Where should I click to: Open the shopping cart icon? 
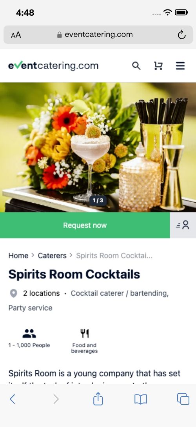point(158,65)
